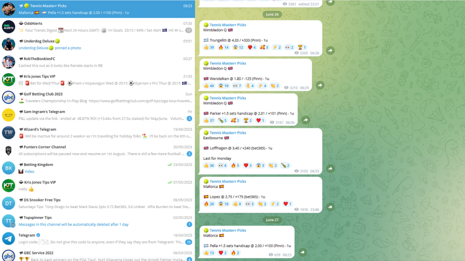Forward the Lopez Mallorca message

[x=331, y=207]
